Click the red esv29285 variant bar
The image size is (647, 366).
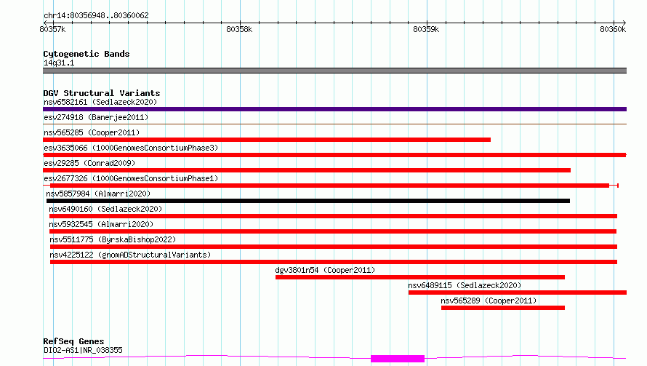[x=307, y=170]
